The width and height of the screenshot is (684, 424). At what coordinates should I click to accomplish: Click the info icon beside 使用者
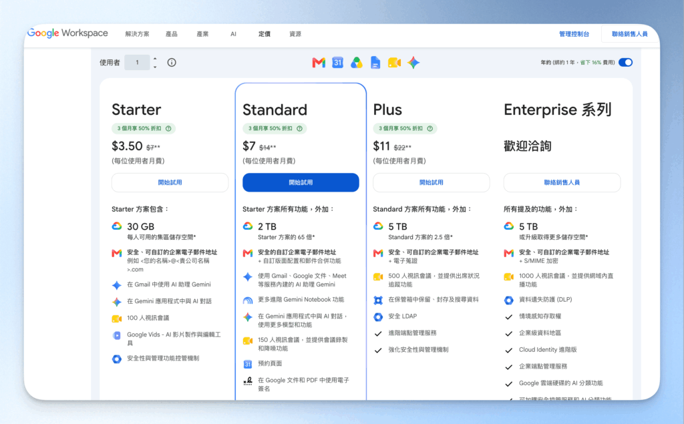tap(172, 62)
